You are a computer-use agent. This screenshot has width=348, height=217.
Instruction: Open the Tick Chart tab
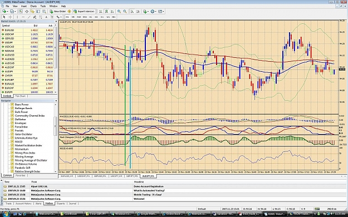pyautogui.click(x=20, y=96)
